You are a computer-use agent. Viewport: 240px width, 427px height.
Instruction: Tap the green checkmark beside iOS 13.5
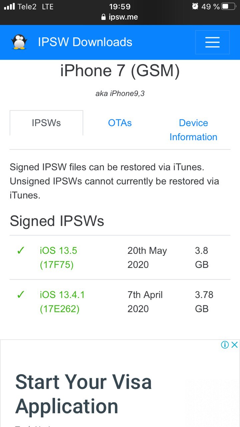(21, 251)
